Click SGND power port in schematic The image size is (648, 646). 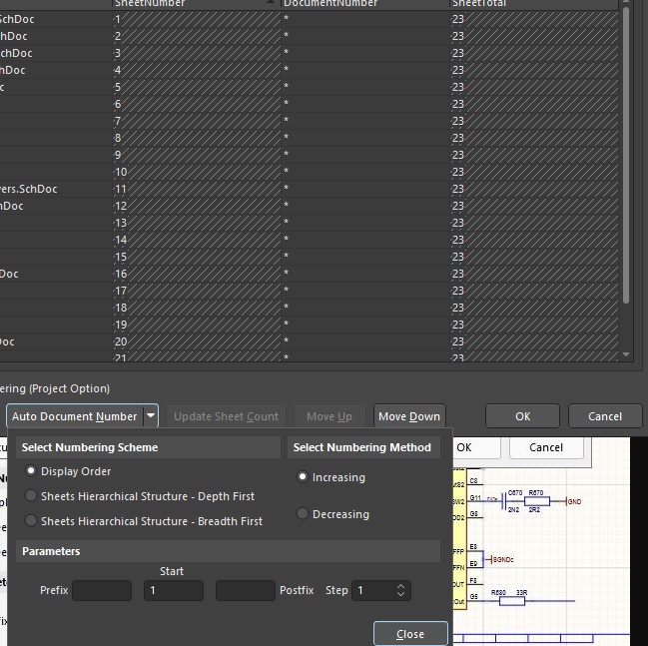point(501,559)
